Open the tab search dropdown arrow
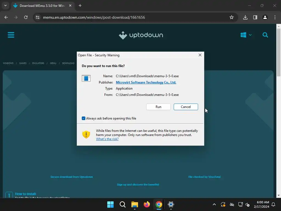 tap(5, 5)
